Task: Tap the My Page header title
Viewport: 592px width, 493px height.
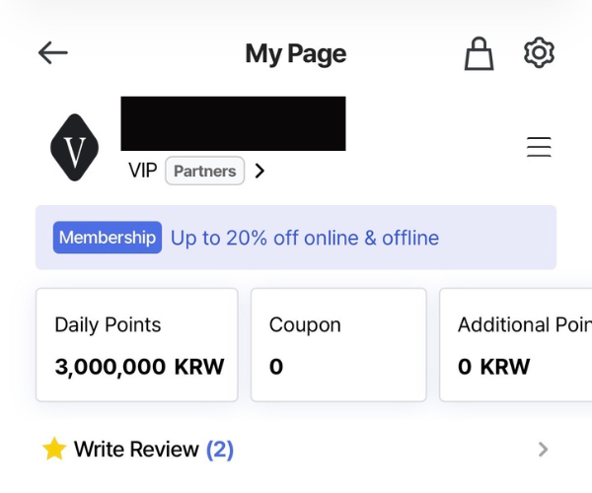Action: click(296, 54)
